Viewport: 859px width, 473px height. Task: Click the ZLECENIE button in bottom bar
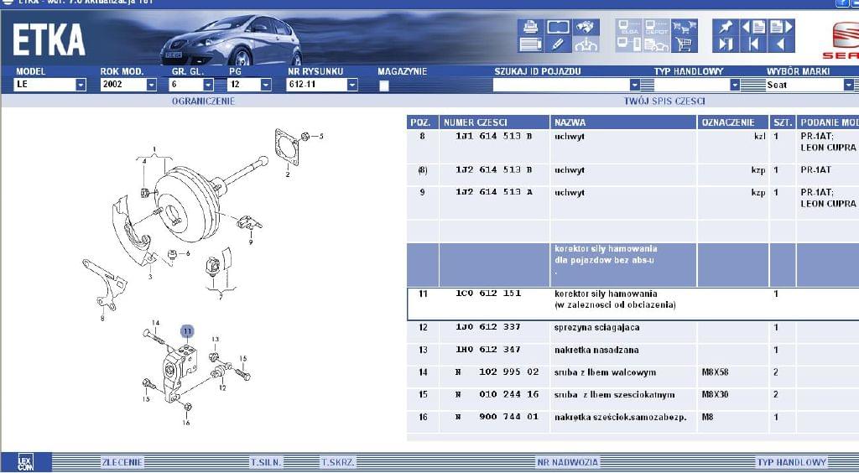tap(122, 462)
